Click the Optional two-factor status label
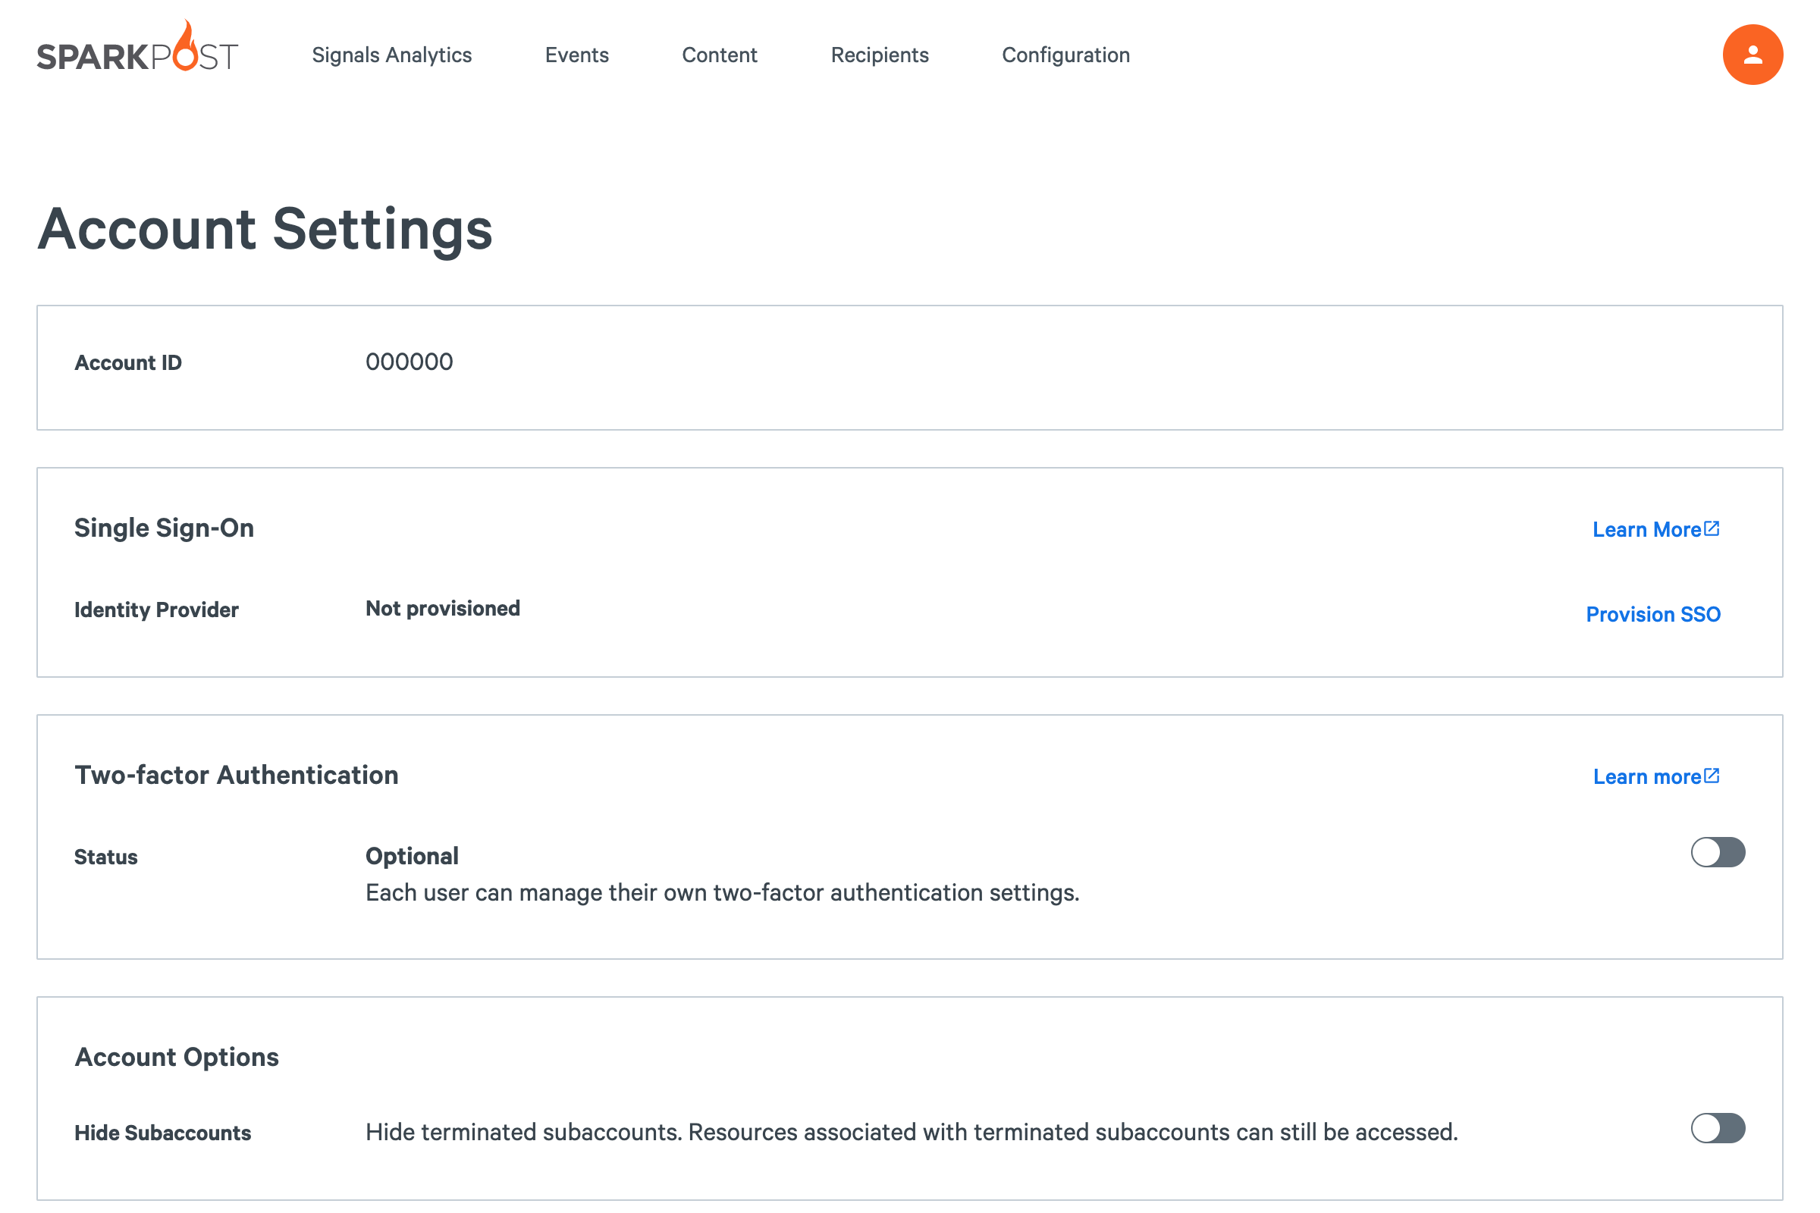The image size is (1820, 1213). (x=412, y=857)
